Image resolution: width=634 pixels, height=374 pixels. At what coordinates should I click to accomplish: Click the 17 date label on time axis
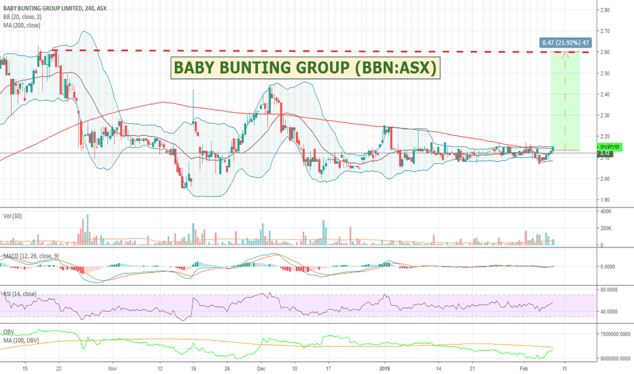click(x=329, y=369)
